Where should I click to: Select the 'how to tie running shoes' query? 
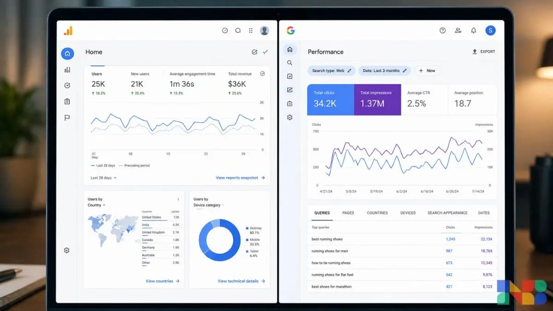pos(402,263)
